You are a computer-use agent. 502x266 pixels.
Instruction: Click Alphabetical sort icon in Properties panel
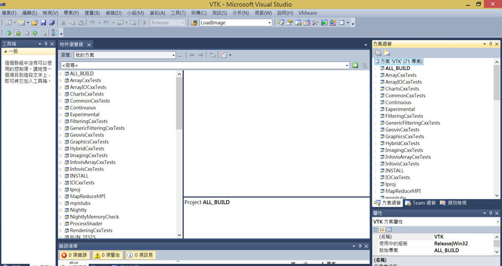[x=382, y=230]
